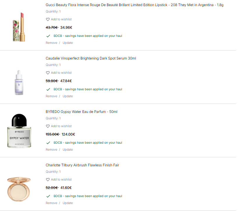This screenshot has width=241, height=211.
Task: Click the wishlist heart icon for Gucci lipstick
Action: 48,19
